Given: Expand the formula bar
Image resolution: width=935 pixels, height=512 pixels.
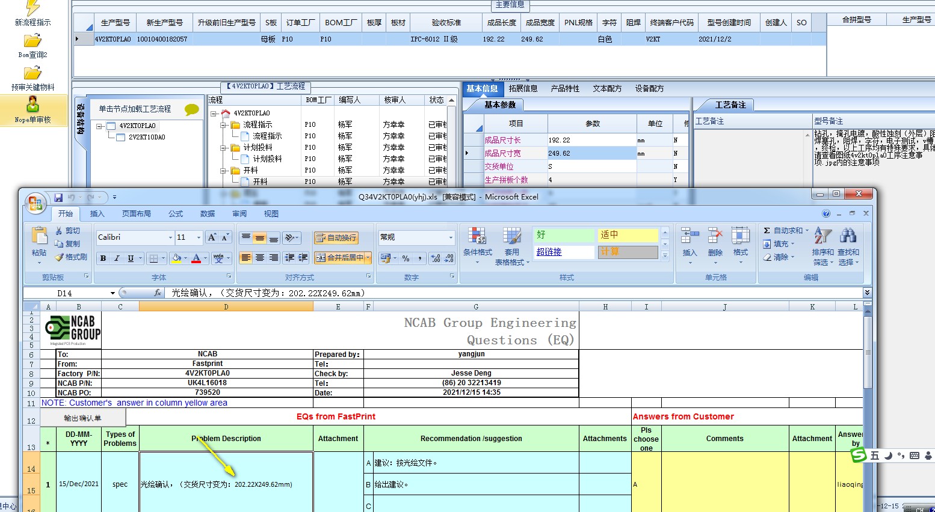Looking at the screenshot, I should [x=867, y=293].
